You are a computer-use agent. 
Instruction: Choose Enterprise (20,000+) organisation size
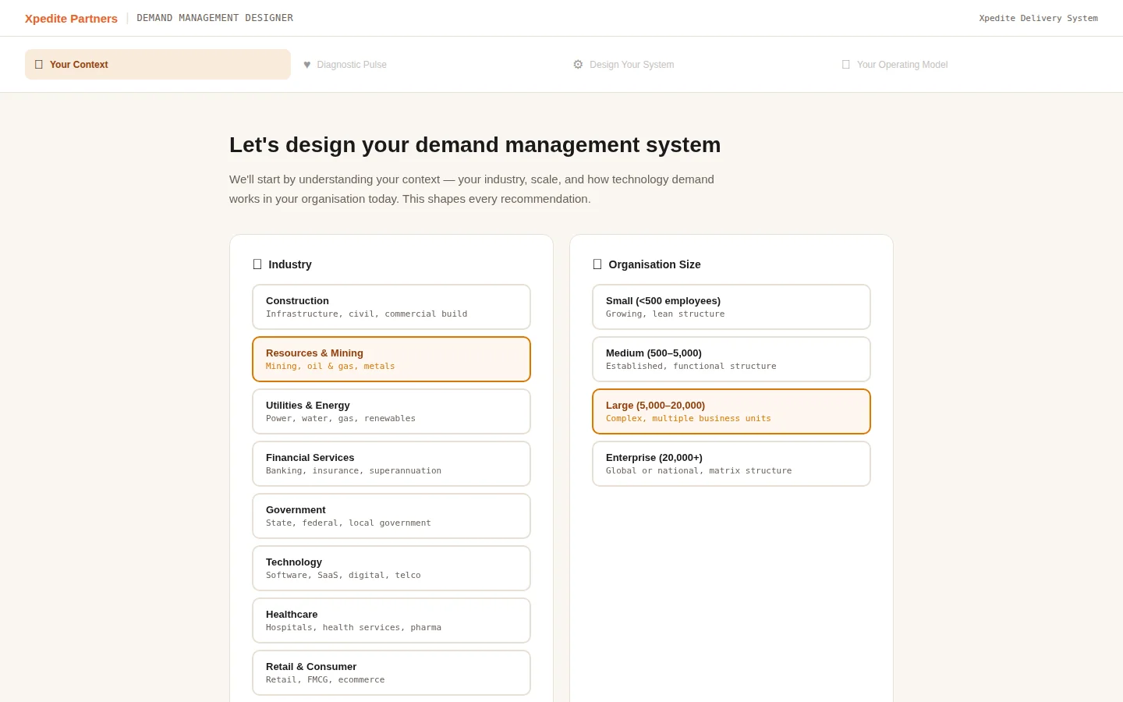coord(731,463)
